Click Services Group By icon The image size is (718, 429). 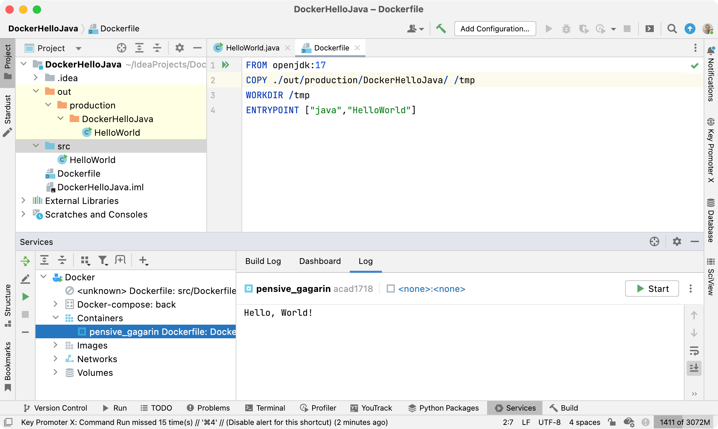pos(85,261)
